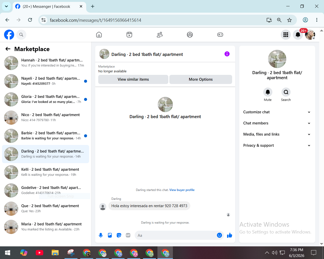The height and width of the screenshot is (259, 324).
Task: Open the Facebook menu grid icon
Action: [286, 35]
